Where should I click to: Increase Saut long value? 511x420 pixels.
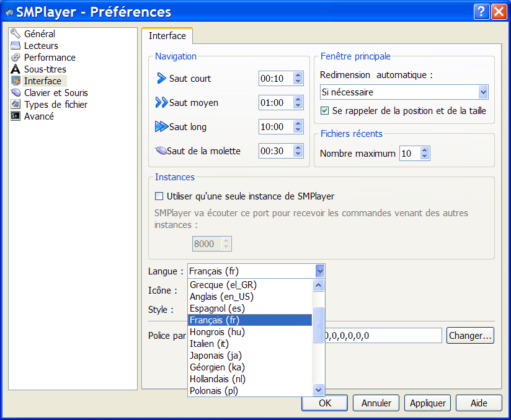click(298, 123)
